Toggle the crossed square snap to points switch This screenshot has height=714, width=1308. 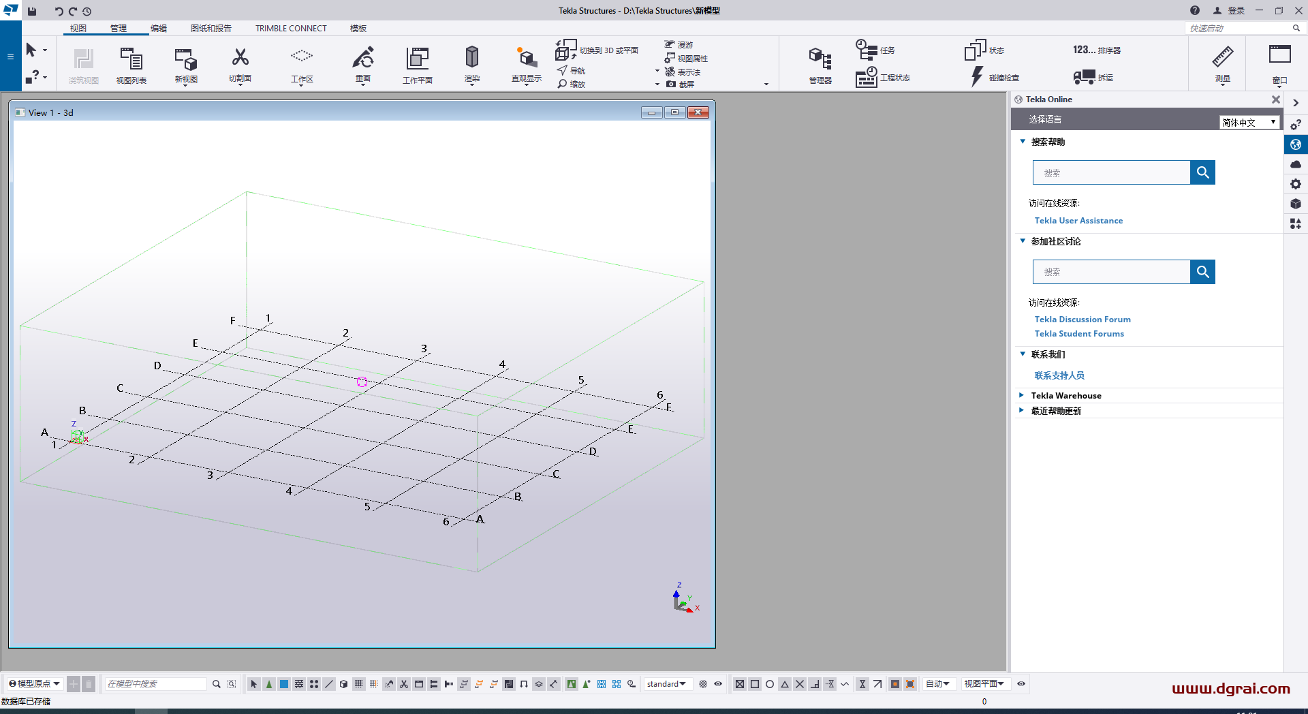coord(740,684)
